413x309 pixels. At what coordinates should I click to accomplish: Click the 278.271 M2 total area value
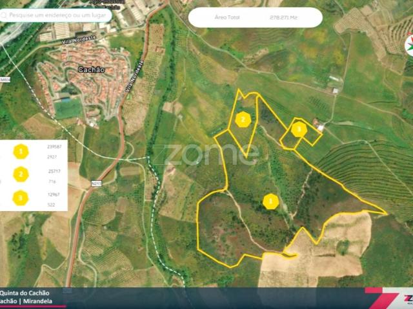point(284,17)
